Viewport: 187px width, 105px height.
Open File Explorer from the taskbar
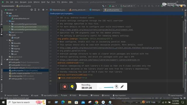pos(70,102)
